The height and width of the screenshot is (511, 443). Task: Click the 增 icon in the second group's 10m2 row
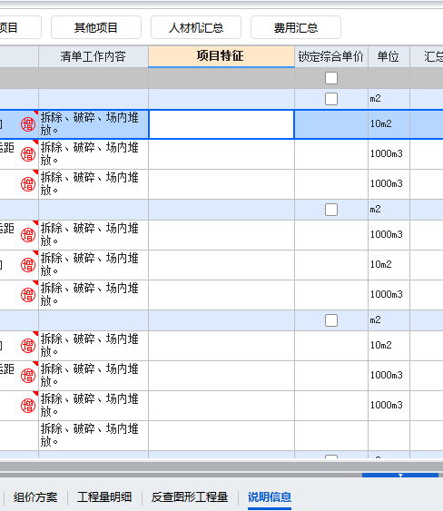click(x=28, y=265)
